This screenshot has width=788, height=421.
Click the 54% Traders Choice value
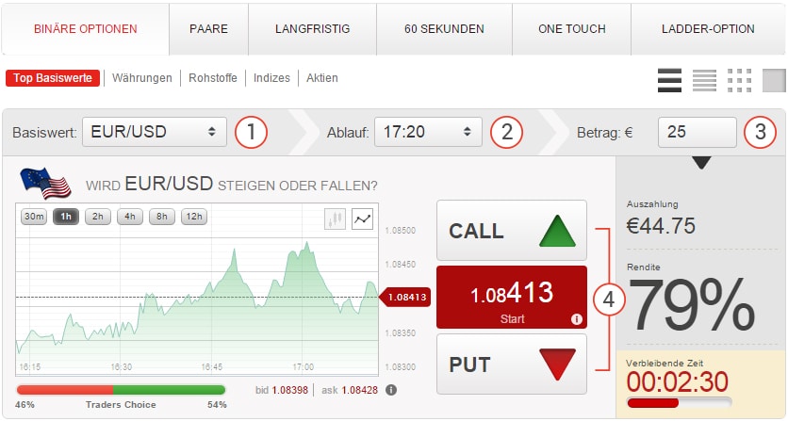pos(217,404)
